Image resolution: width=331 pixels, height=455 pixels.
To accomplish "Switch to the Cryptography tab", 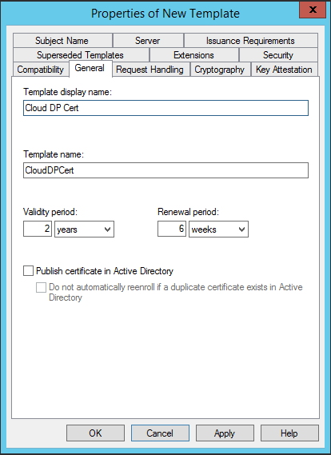I will click(220, 70).
